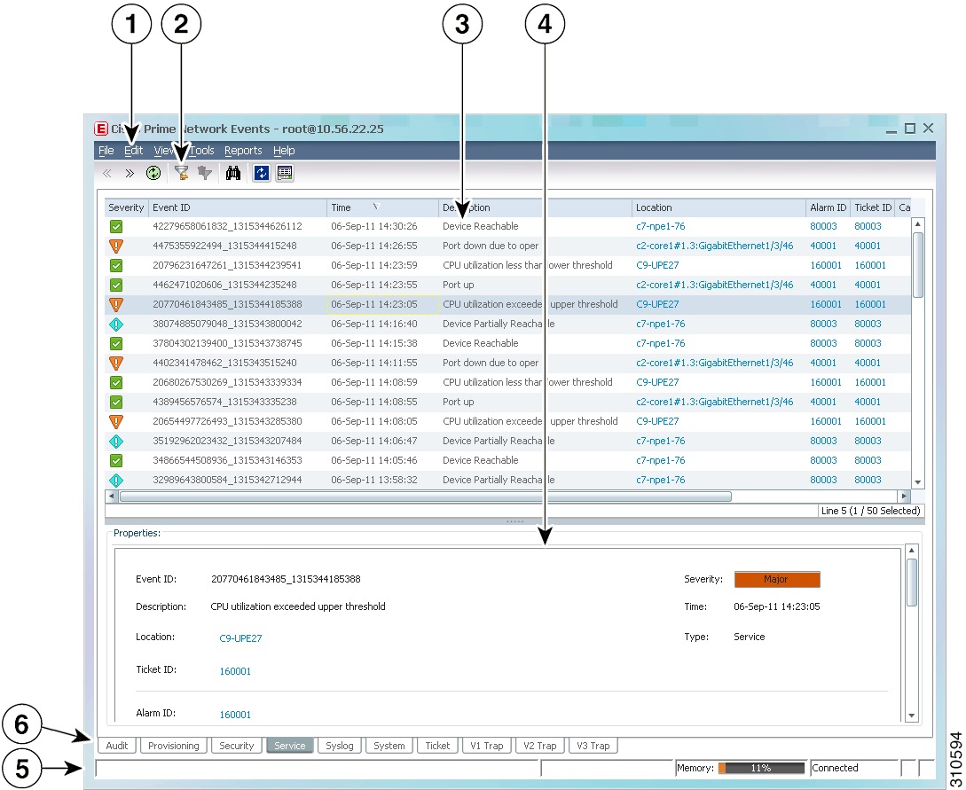This screenshot has height=790, width=966.
Task: Click cleared severity icon for event 20796231647261
Action: click(x=116, y=265)
